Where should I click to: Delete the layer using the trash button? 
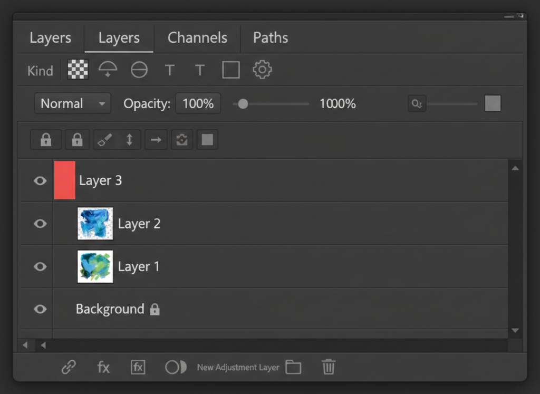(x=329, y=367)
